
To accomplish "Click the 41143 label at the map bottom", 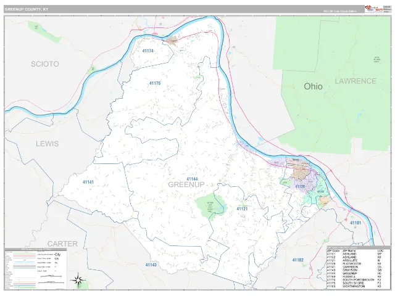I will point(151,265).
